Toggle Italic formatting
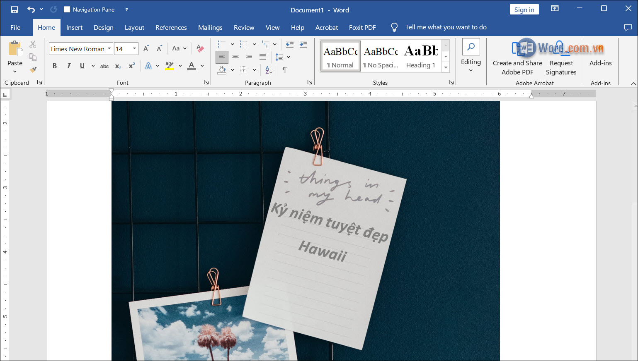The height and width of the screenshot is (361, 638). 69,66
